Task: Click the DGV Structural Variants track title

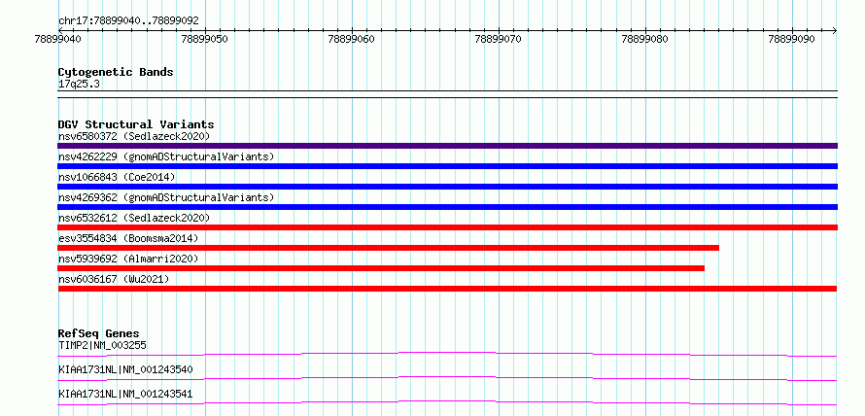Action: click(x=136, y=124)
